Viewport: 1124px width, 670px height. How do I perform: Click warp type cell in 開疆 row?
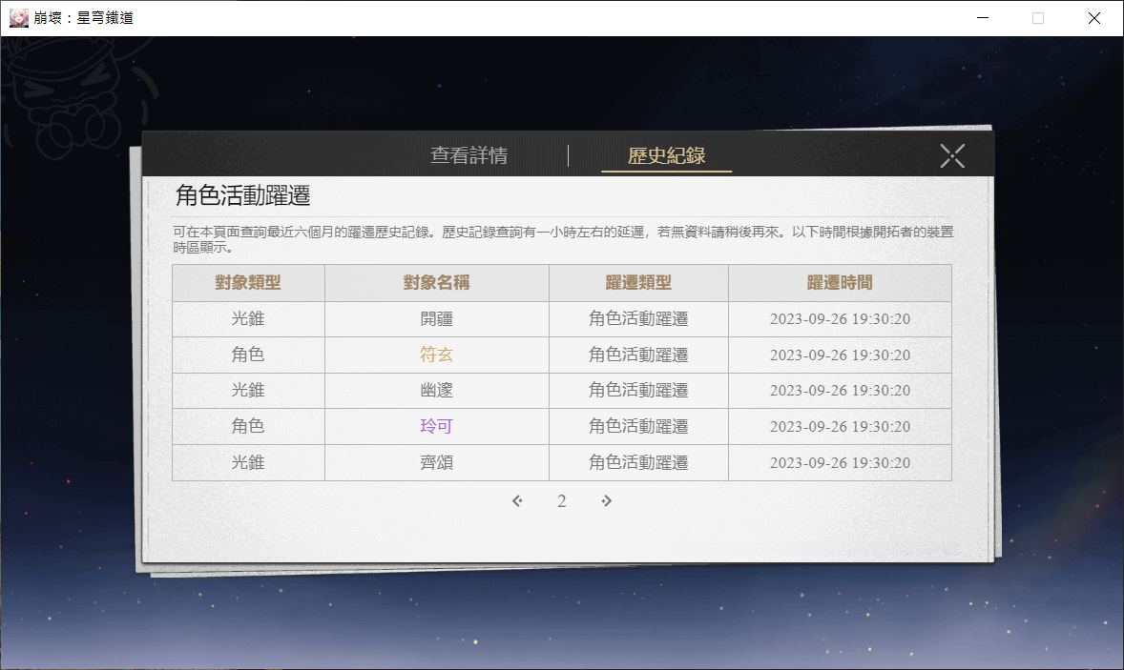coord(638,319)
